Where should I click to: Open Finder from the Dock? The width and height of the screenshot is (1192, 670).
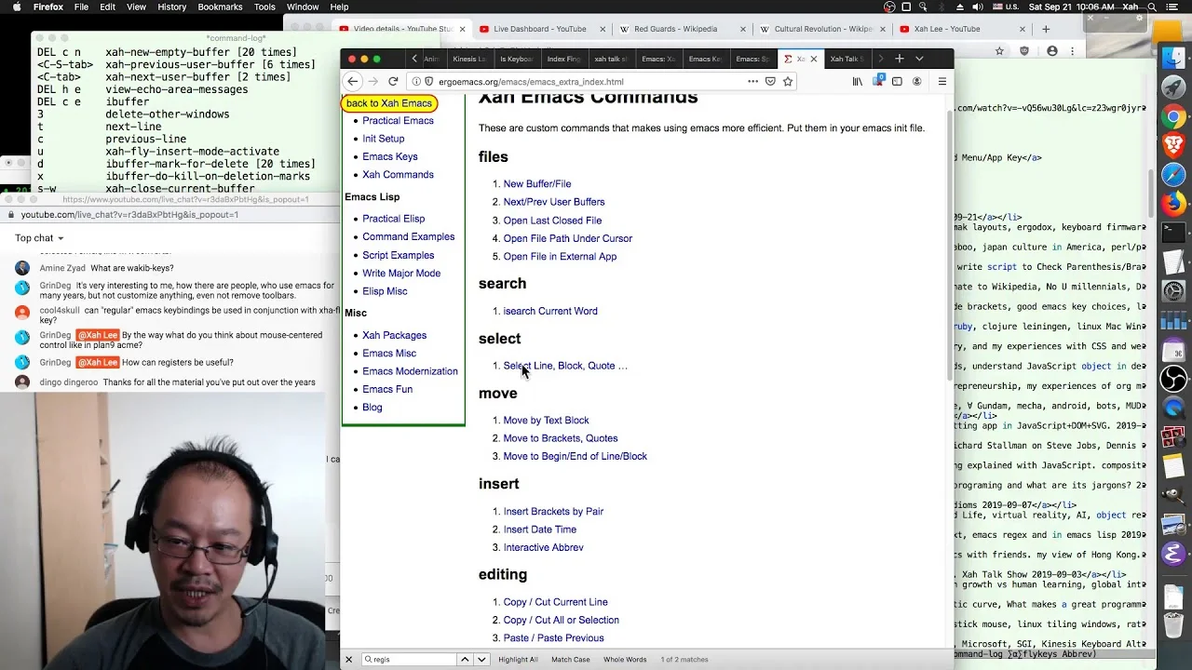(x=1173, y=58)
